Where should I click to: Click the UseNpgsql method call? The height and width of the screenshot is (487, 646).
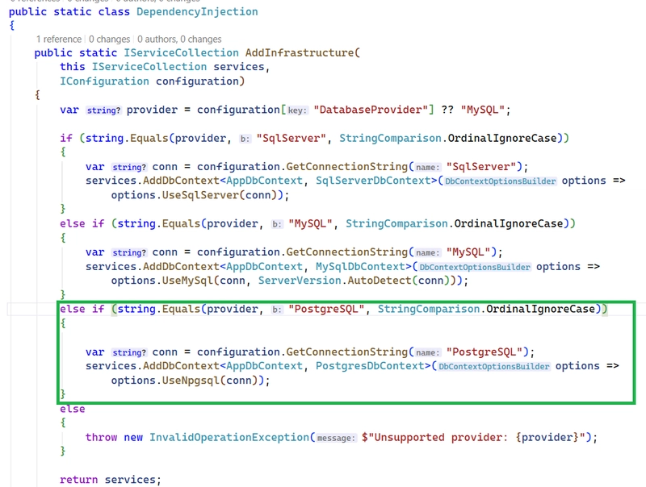click(x=191, y=381)
